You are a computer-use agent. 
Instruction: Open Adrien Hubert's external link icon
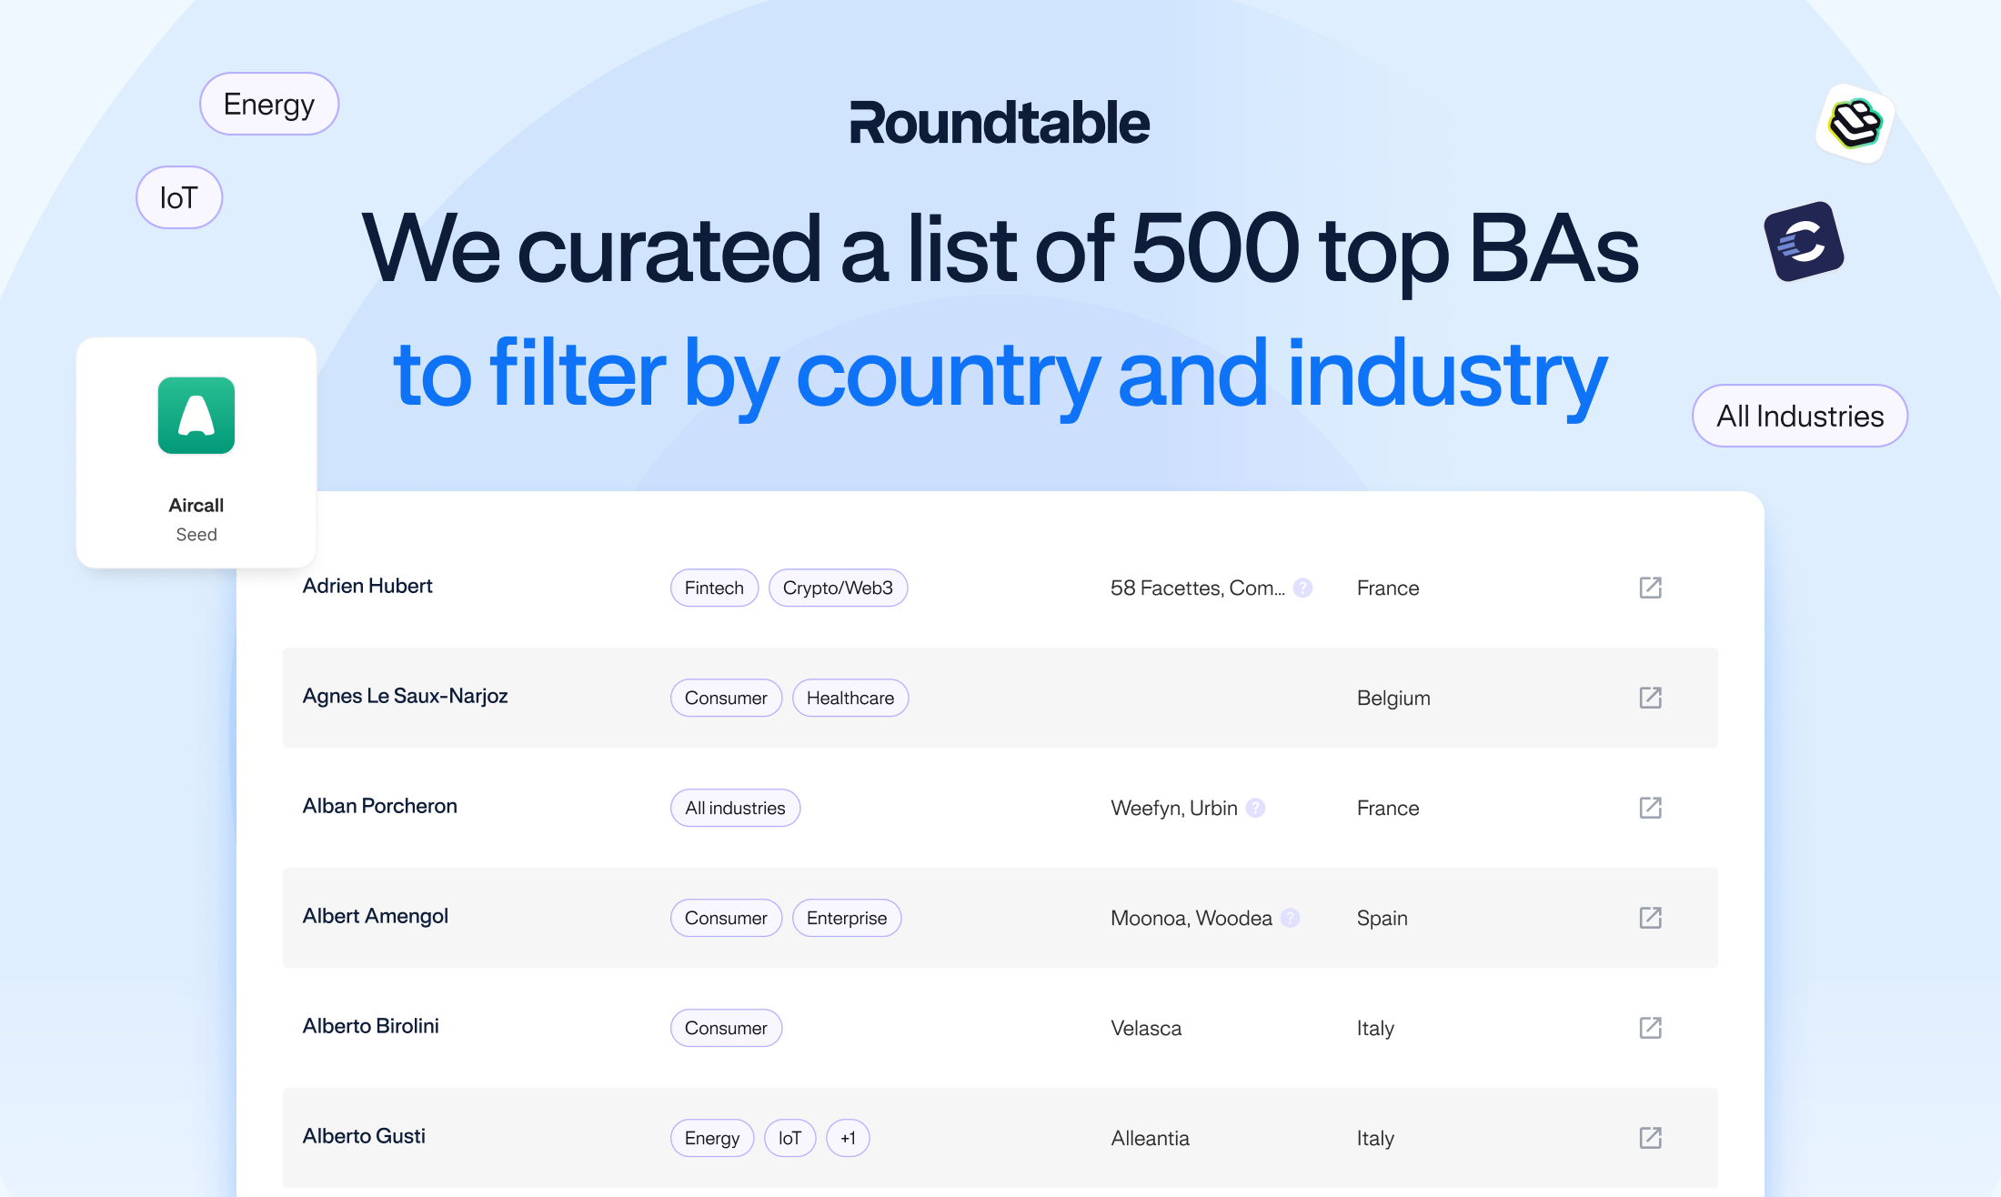click(1650, 588)
